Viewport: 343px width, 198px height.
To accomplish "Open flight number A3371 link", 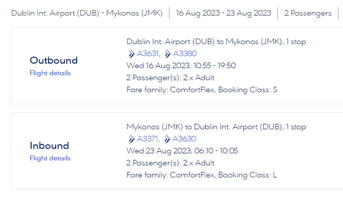I will point(147,139).
